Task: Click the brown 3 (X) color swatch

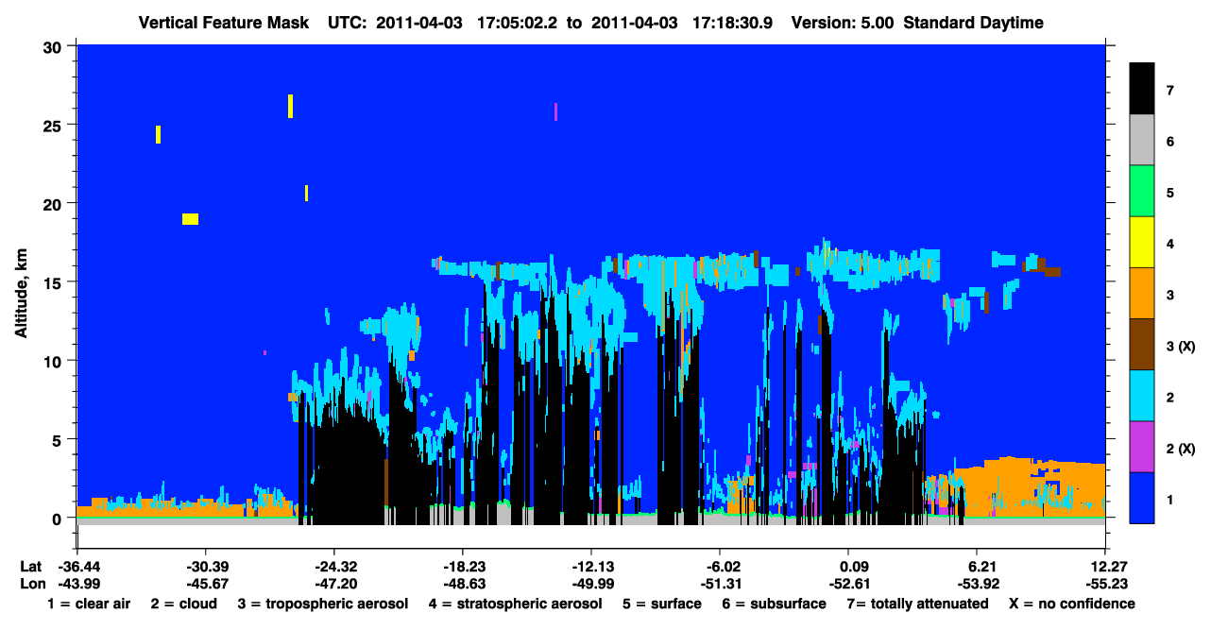Action: [x=1142, y=344]
